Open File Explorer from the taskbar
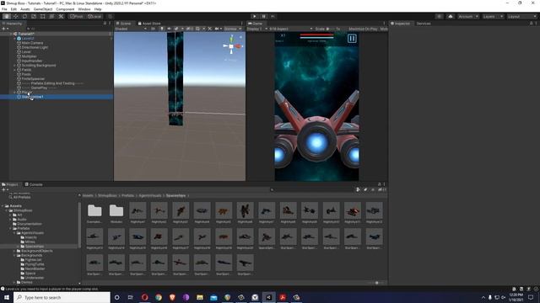This screenshot has width=540, height=303. 200,297
